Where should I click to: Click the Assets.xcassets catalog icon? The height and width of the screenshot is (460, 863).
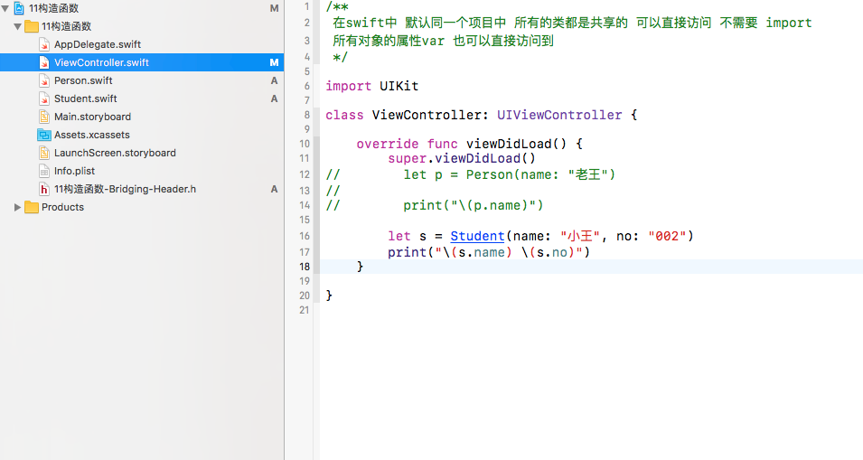coord(44,135)
